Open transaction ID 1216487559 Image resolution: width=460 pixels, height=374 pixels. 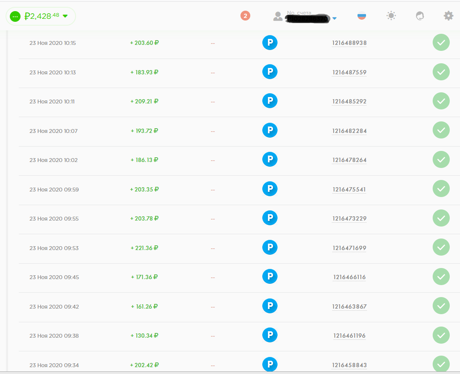[x=349, y=72]
